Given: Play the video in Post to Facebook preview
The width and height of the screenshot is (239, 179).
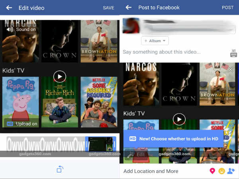Looking at the screenshot, I should 179,119.
